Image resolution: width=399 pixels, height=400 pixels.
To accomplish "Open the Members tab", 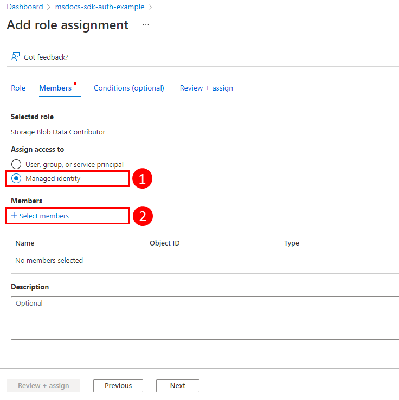I will click(x=55, y=88).
